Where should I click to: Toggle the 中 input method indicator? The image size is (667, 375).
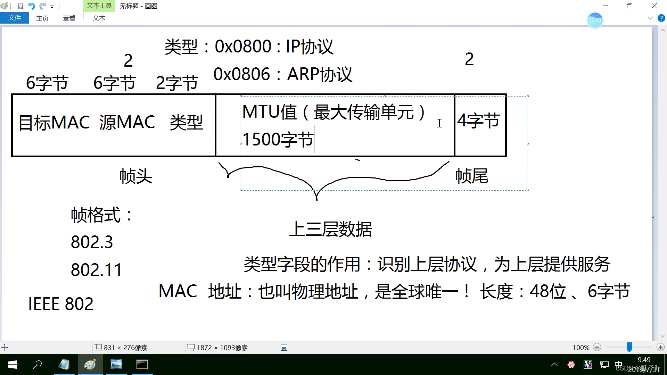point(618,364)
